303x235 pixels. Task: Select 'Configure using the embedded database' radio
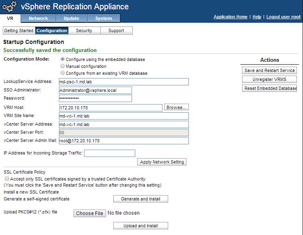63,59
